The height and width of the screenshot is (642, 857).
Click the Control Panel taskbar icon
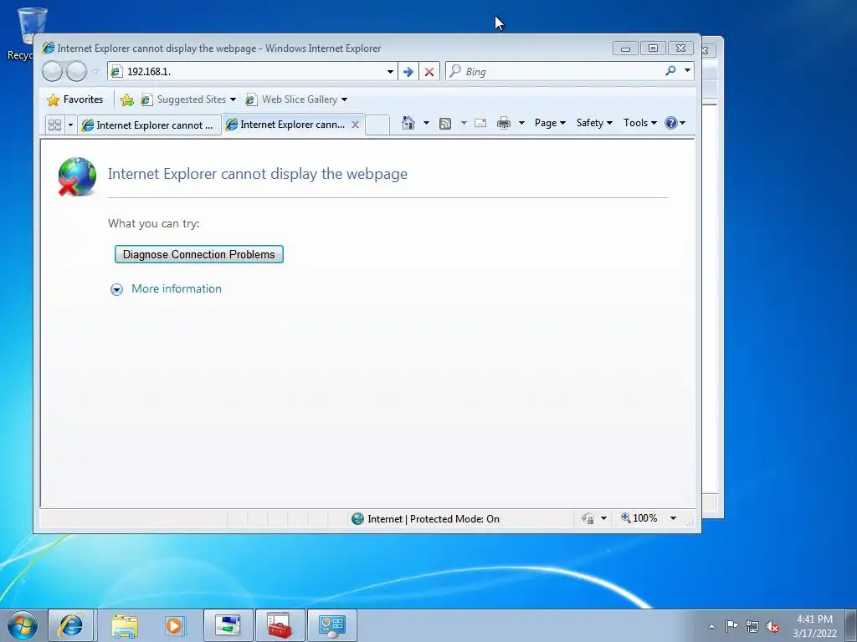(x=332, y=625)
